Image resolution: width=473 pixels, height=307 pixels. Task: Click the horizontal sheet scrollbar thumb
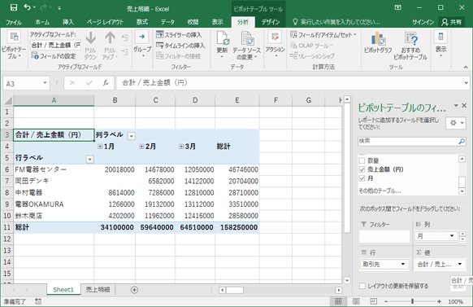click(235, 290)
